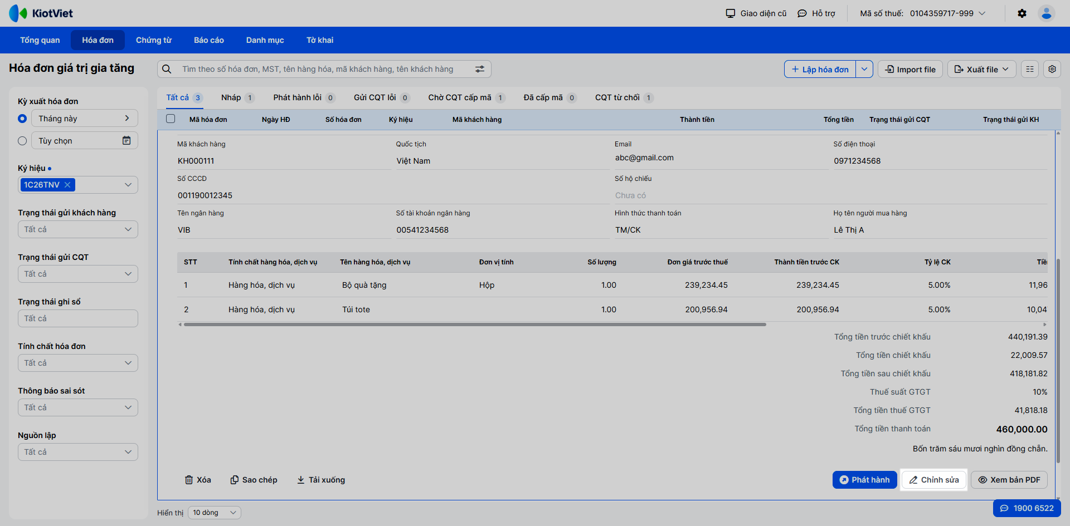
Task: Open the Tờ khai menu
Action: pos(320,40)
